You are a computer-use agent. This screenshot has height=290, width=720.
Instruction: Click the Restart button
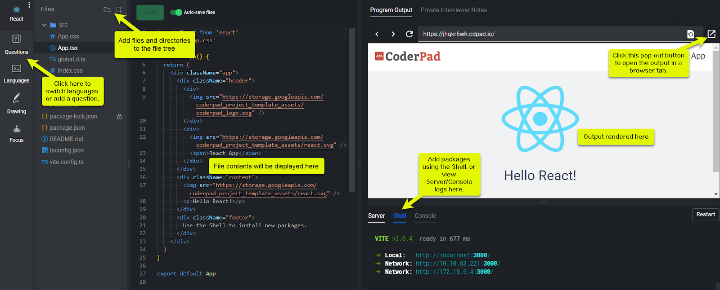[705, 215]
